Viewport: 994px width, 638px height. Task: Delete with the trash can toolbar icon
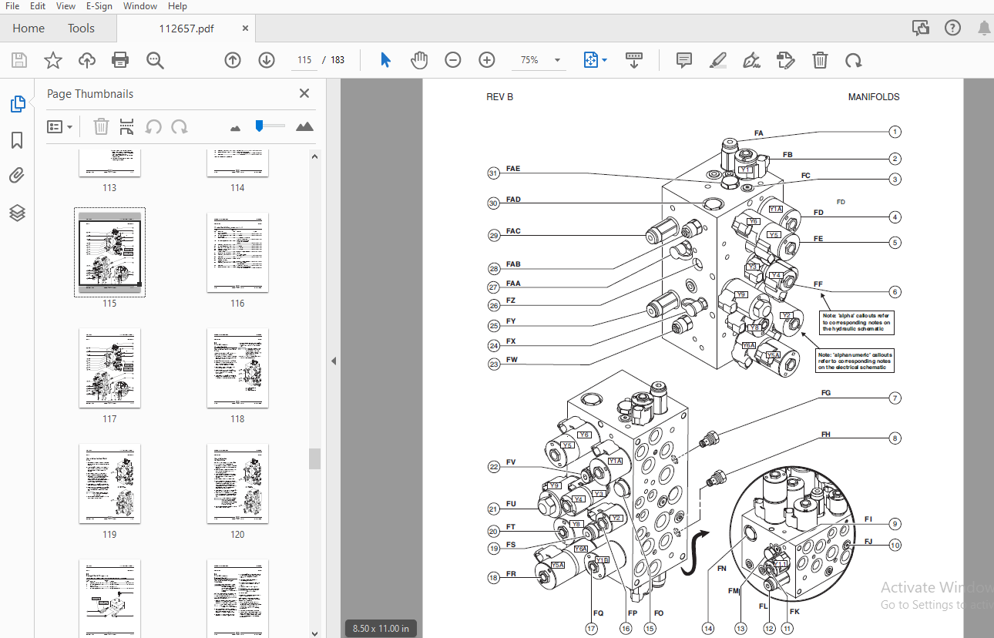[821, 60]
